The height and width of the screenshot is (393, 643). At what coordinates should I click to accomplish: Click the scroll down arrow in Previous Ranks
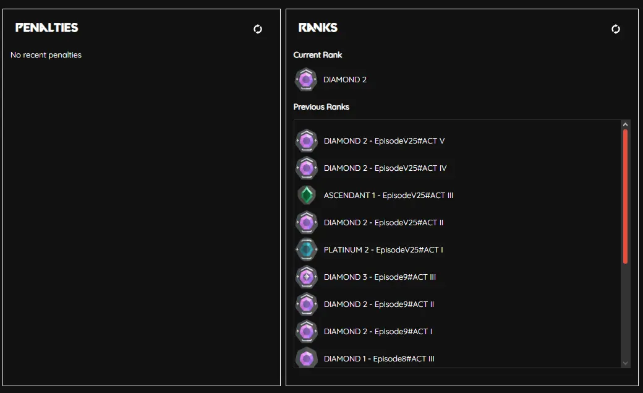[x=625, y=363]
